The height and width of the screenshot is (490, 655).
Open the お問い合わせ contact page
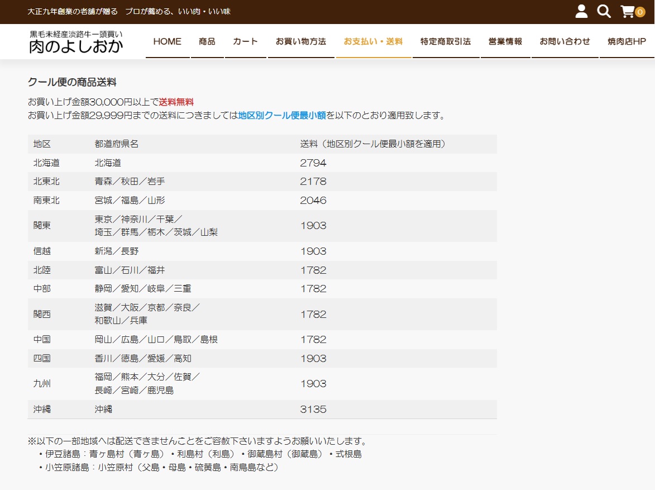click(x=565, y=41)
